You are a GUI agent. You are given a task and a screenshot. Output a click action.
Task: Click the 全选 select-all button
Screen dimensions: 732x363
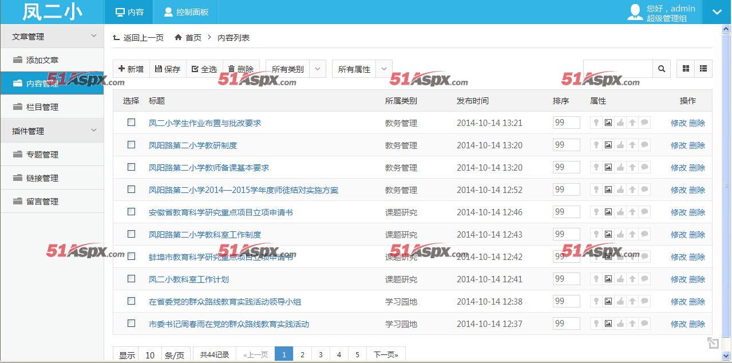point(204,69)
